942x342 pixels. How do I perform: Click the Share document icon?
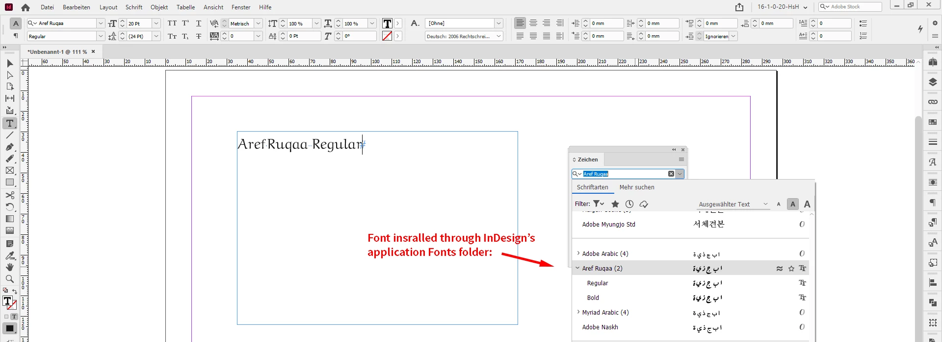click(739, 7)
